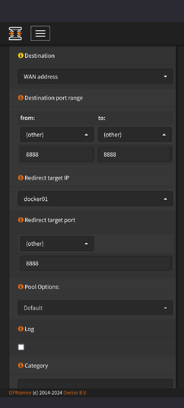Show help for Destination info icon
The width and height of the screenshot is (184, 408).
tap(21, 55)
